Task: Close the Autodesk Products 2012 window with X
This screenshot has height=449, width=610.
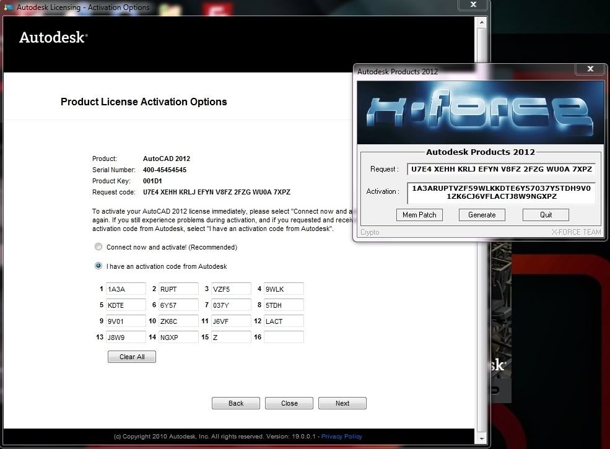Action: click(590, 69)
